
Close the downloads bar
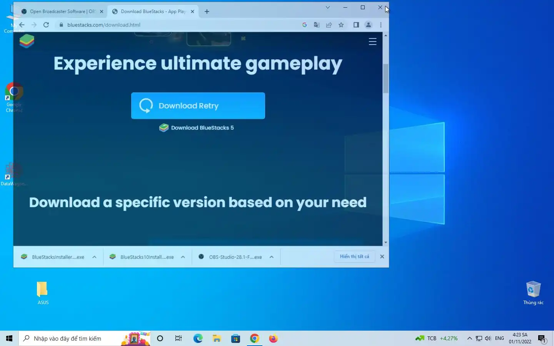pos(382,256)
